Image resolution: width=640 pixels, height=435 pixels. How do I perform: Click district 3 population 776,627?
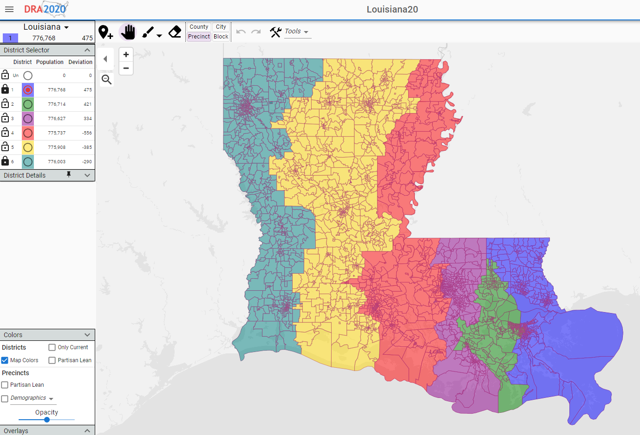[57, 119]
